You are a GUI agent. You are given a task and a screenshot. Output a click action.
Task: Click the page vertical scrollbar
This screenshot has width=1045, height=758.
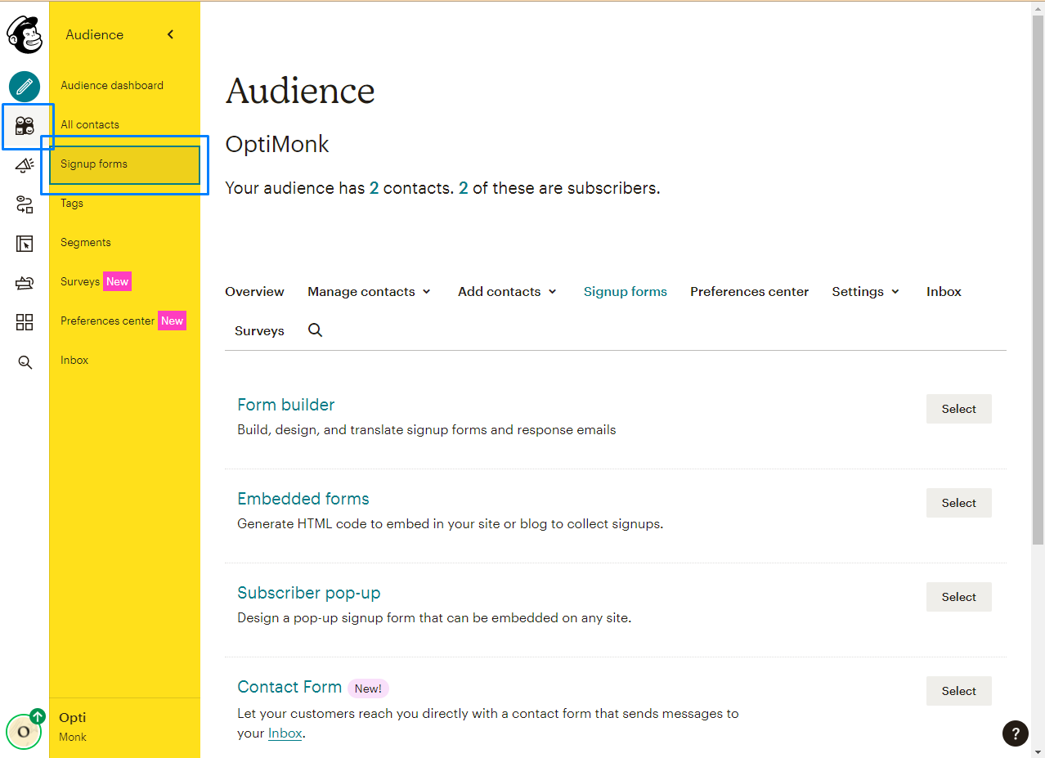pyautogui.click(x=1038, y=279)
